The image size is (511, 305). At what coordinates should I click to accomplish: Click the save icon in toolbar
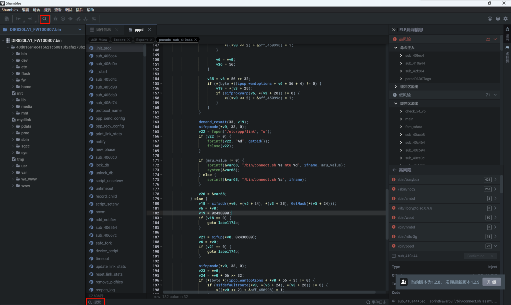coord(7,19)
